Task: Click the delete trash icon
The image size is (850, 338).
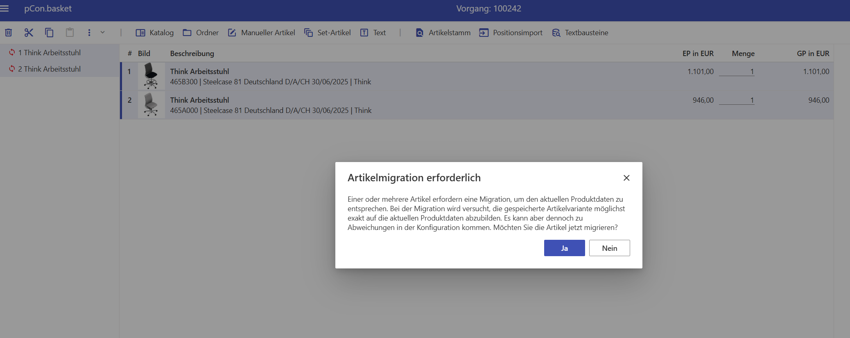Action: pyautogui.click(x=9, y=32)
